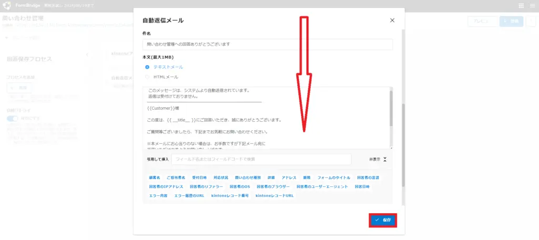Insert the フォームのタイトル field tag
Image resolution: width=539 pixels, height=240 pixels.
334,178
